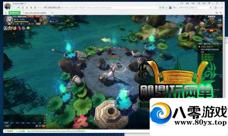228x136 pixels.
Task: Click the 主线 quest title row
Action: point(206,47)
